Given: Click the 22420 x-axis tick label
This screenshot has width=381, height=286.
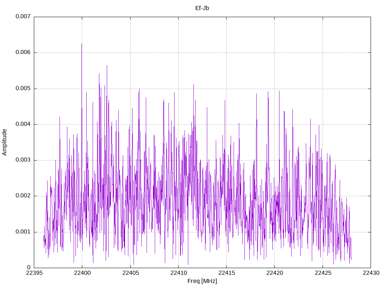Looking at the screenshot, I should coord(275,273).
